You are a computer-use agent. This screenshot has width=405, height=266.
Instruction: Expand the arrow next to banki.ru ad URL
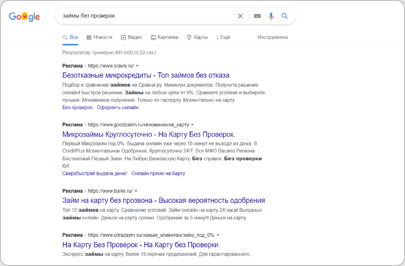coord(136,191)
